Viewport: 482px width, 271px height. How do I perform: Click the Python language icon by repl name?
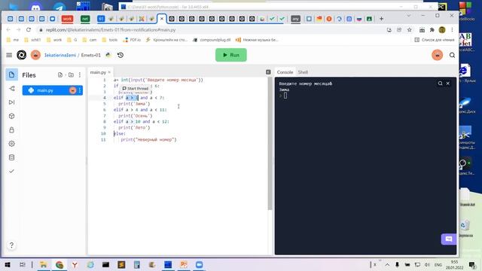point(108,55)
